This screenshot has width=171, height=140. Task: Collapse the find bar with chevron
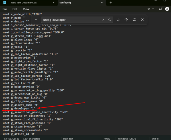tap(36, 20)
